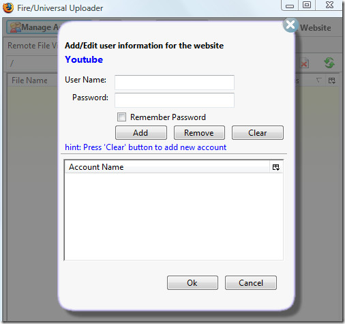Screen dimensions: 345x324
Task: Click the Firefox logo in the title bar
Action: click(x=8, y=8)
